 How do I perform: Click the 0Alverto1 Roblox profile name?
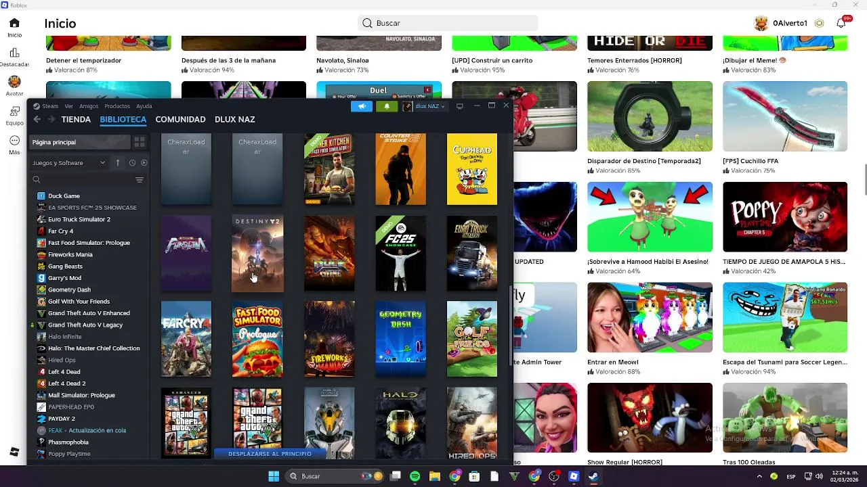pyautogui.click(x=790, y=23)
